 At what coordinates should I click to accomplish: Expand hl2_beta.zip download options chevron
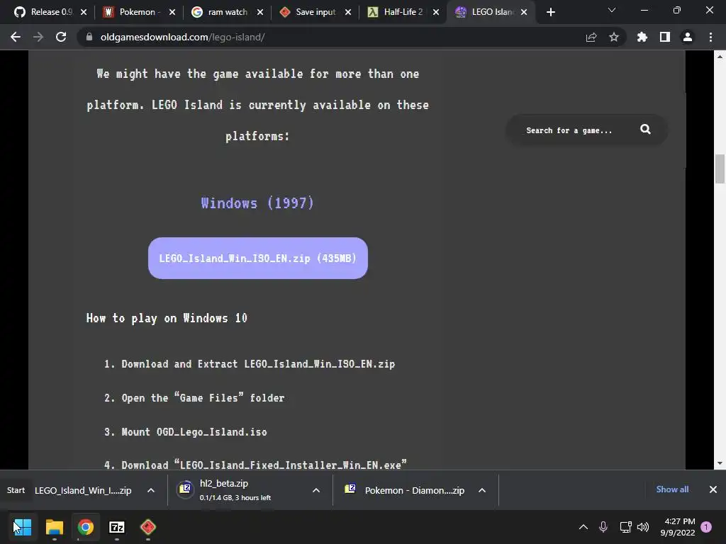click(x=316, y=490)
